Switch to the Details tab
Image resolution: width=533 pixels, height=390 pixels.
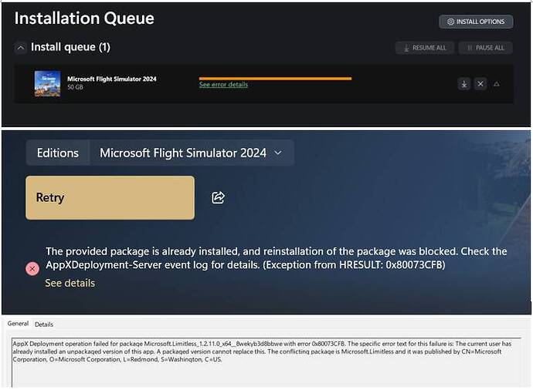tap(44, 324)
